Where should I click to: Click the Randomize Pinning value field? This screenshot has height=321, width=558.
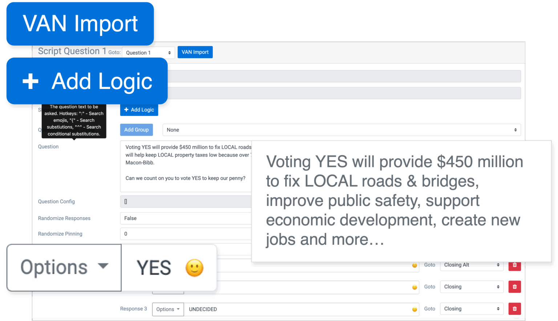point(186,234)
